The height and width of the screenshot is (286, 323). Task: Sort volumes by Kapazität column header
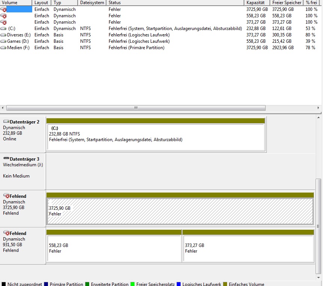click(257, 3)
